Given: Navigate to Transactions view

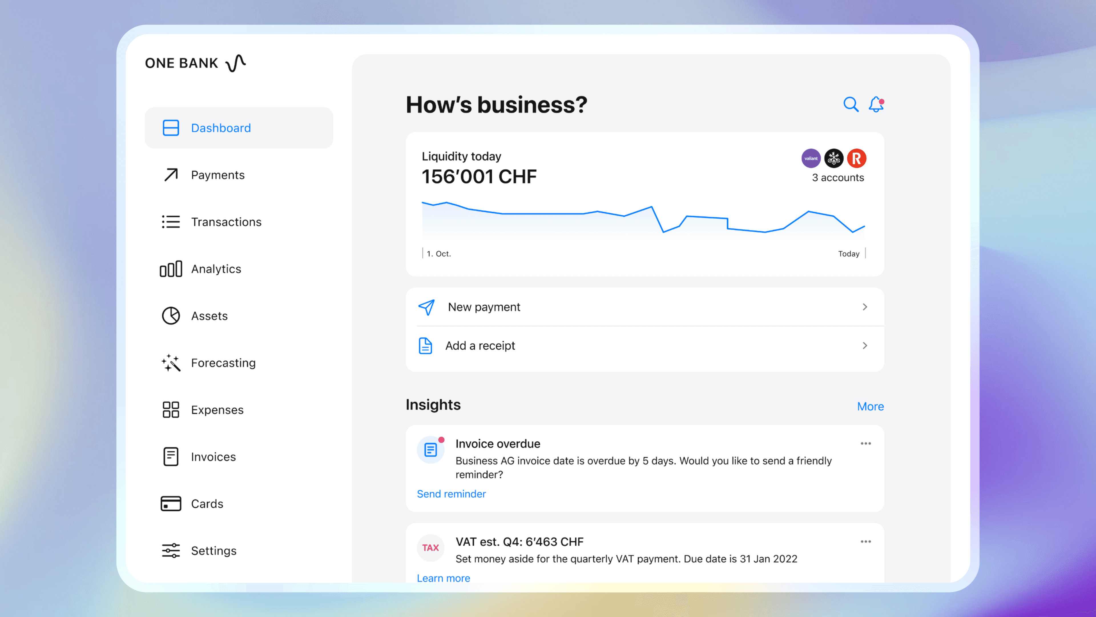Looking at the screenshot, I should (x=226, y=221).
